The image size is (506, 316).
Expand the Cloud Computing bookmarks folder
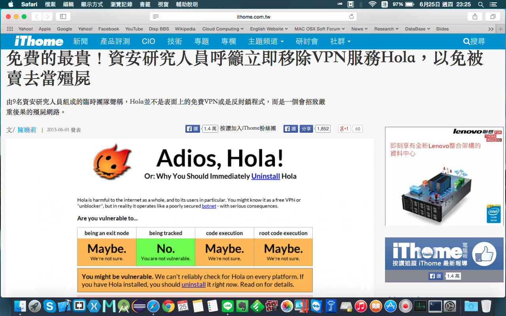[223, 29]
